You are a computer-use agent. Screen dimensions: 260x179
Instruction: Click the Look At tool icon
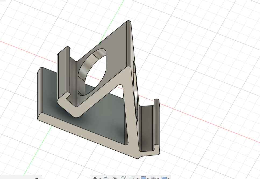(106, 178)
